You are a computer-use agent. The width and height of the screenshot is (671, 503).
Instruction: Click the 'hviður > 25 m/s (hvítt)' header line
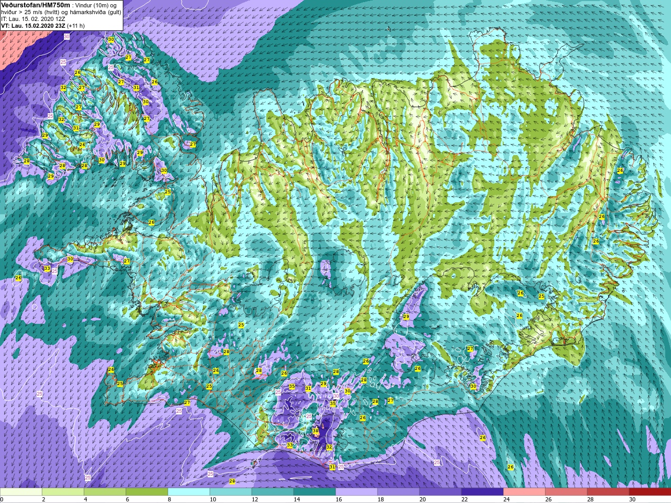61,12
